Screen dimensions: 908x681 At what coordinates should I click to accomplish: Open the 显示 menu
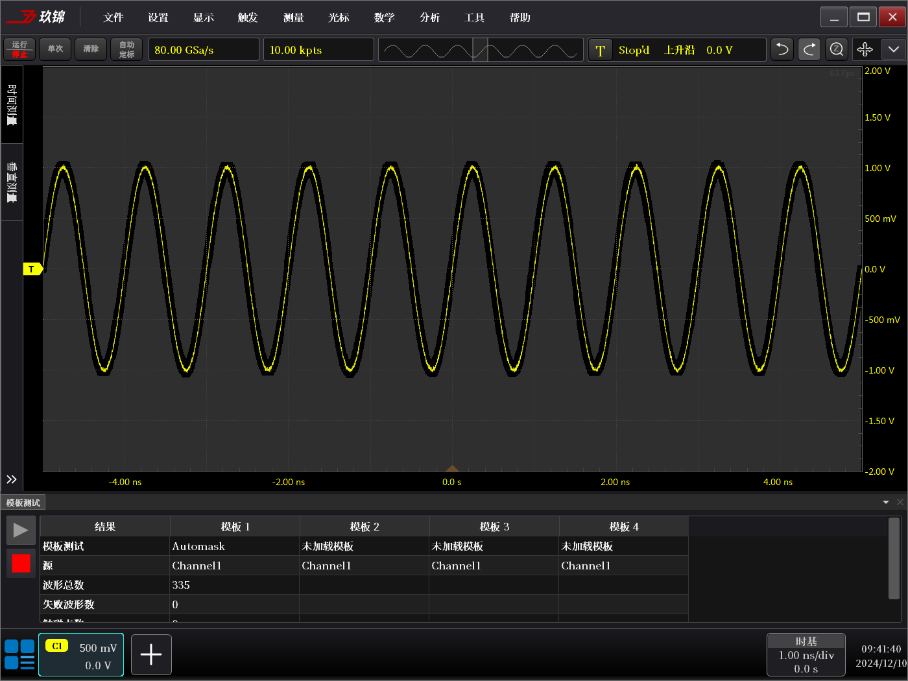point(204,18)
